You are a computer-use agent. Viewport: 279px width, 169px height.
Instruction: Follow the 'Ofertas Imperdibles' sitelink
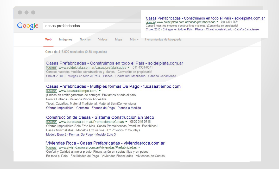(60, 108)
